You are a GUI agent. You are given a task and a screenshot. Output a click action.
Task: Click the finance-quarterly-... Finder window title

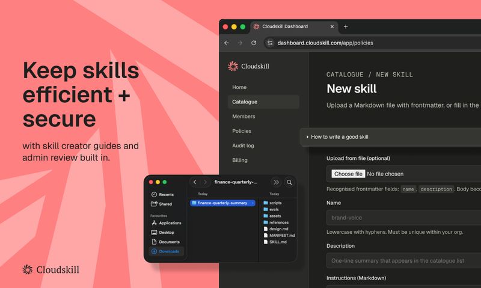[x=236, y=182]
